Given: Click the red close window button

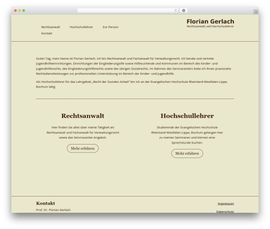Looking at the screenshot, I should (x=16, y=11).
